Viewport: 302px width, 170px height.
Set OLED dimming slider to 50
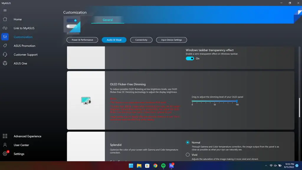click(x=215, y=101)
